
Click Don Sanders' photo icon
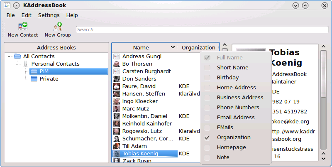pos(117,79)
